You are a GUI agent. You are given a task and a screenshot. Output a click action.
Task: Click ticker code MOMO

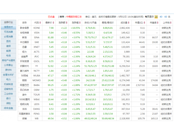pos(37,80)
